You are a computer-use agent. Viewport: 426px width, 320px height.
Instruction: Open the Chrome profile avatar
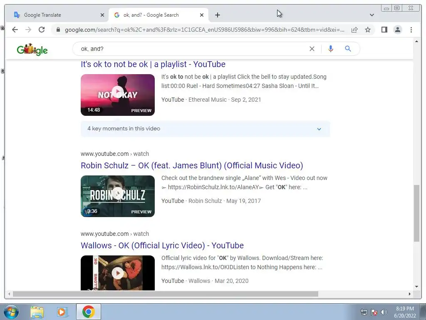398,30
